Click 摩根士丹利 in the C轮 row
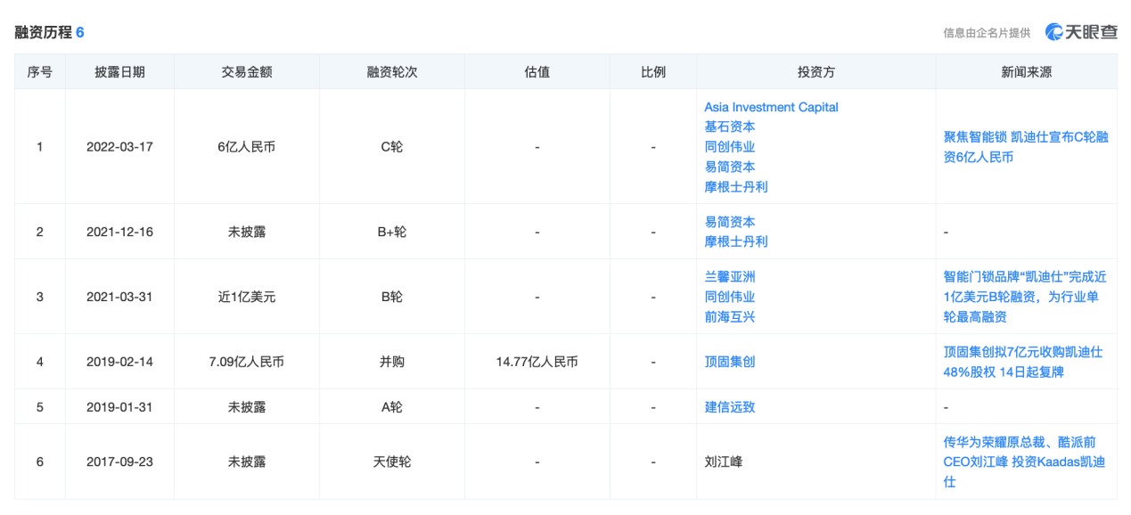The image size is (1131, 515). coord(735,187)
